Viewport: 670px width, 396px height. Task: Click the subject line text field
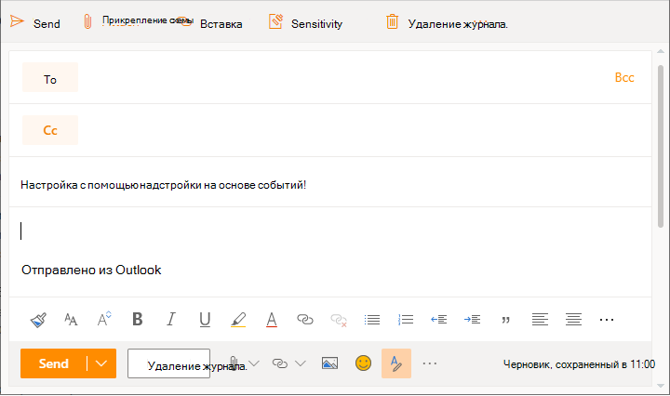[330, 185]
